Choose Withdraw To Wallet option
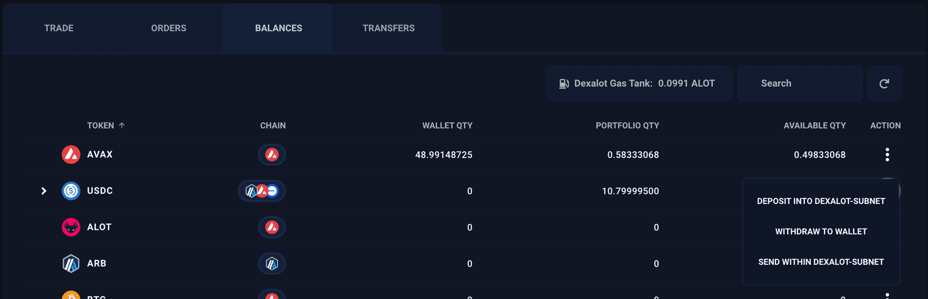The width and height of the screenshot is (928, 299). point(821,231)
